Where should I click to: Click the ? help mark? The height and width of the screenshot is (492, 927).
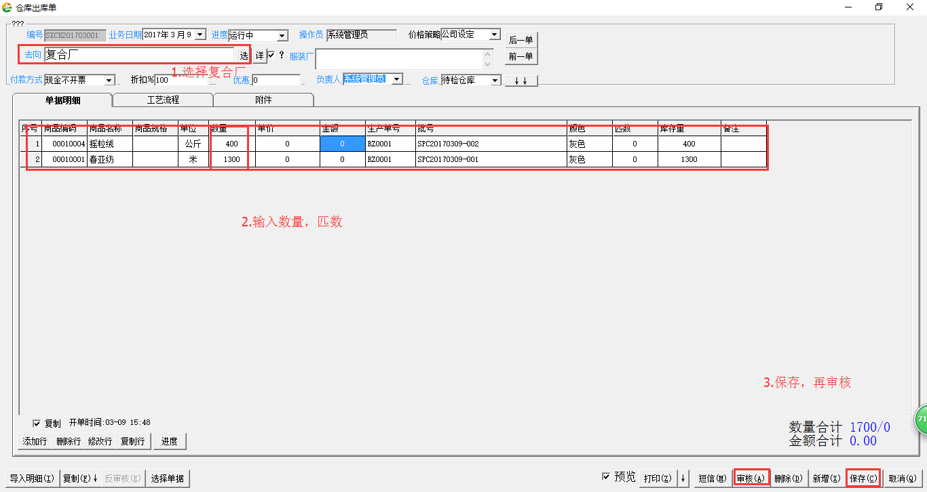click(281, 55)
